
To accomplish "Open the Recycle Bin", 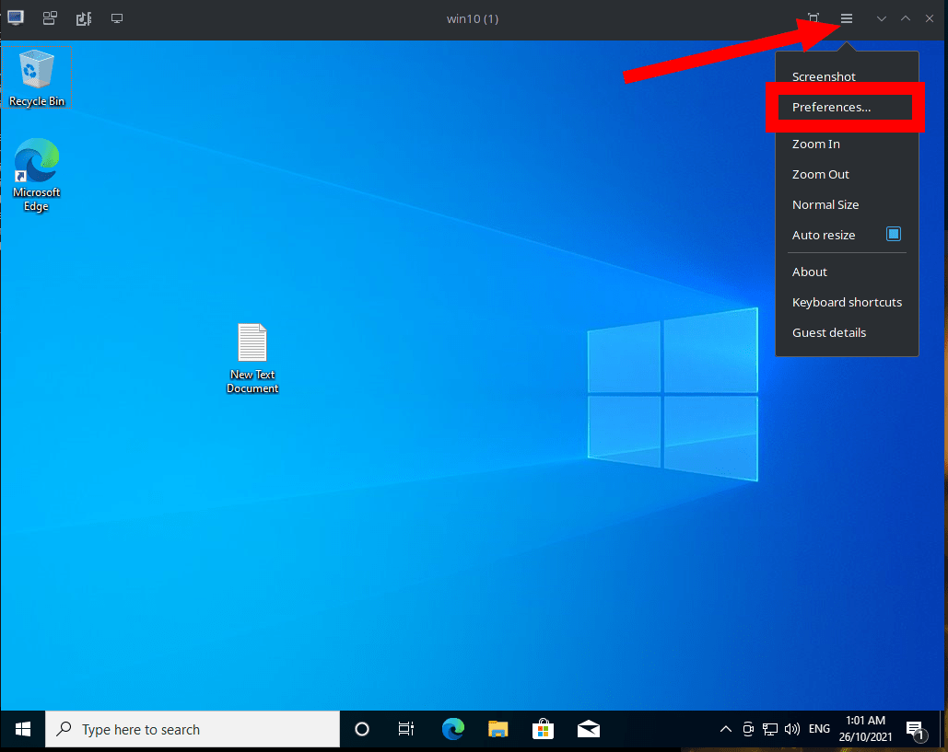I will click(x=36, y=72).
